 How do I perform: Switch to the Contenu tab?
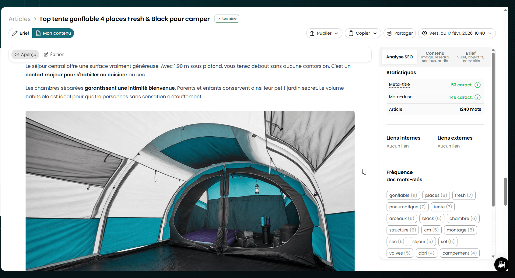coord(435,57)
